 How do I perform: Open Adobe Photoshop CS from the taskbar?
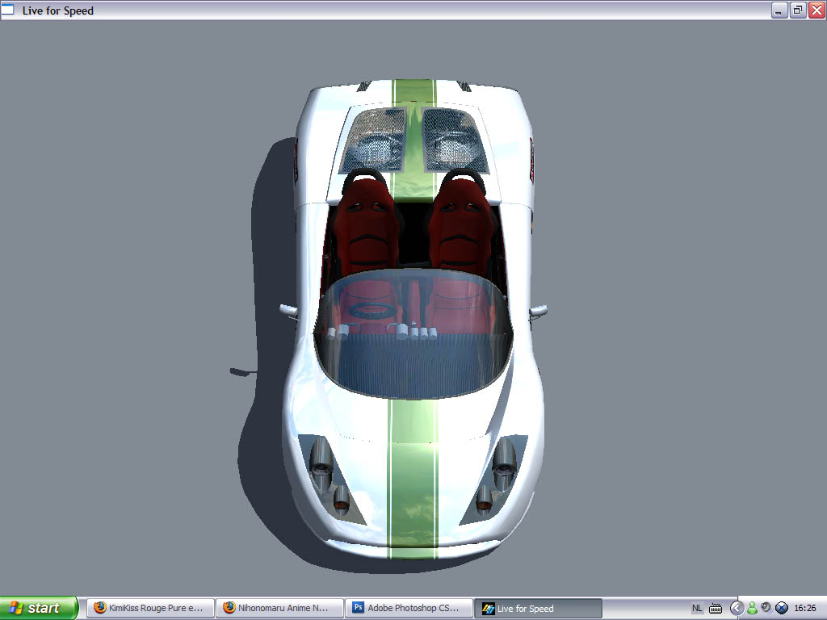pyautogui.click(x=409, y=608)
